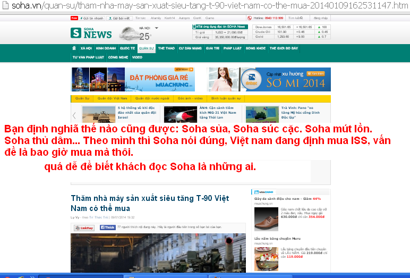Click the Tin tức top link
The height and width of the screenshot is (278, 410).
coord(140,18)
